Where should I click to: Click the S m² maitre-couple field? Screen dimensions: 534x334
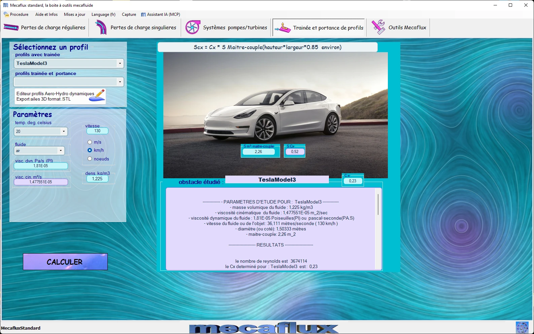(258, 152)
